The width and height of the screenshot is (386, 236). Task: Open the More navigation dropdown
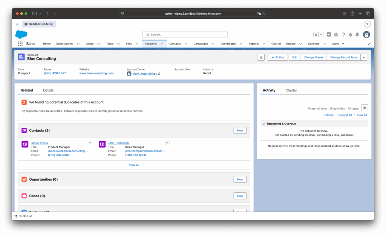[x=338, y=44]
